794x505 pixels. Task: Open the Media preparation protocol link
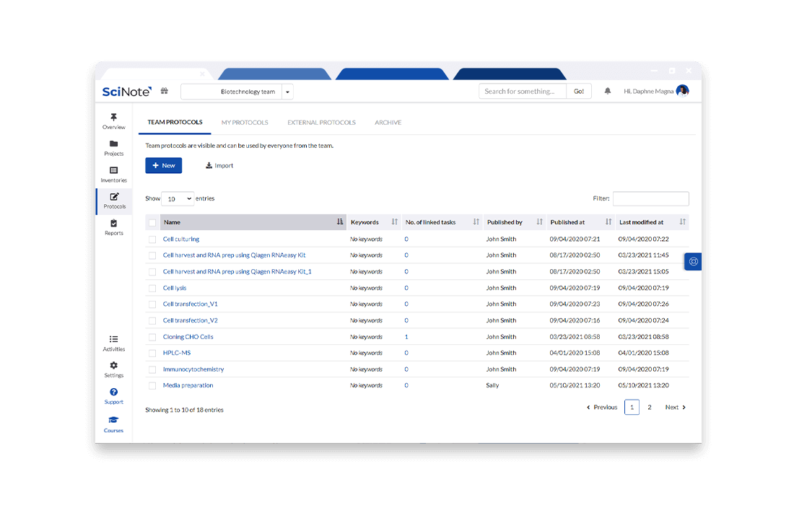click(x=188, y=385)
